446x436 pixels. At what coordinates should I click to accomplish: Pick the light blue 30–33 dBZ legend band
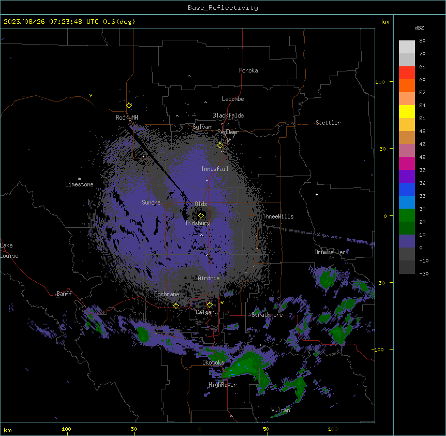(x=407, y=202)
